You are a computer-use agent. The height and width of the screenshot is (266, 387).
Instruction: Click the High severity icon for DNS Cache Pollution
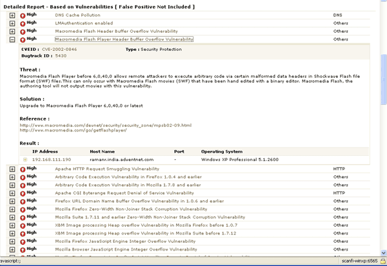(23, 15)
